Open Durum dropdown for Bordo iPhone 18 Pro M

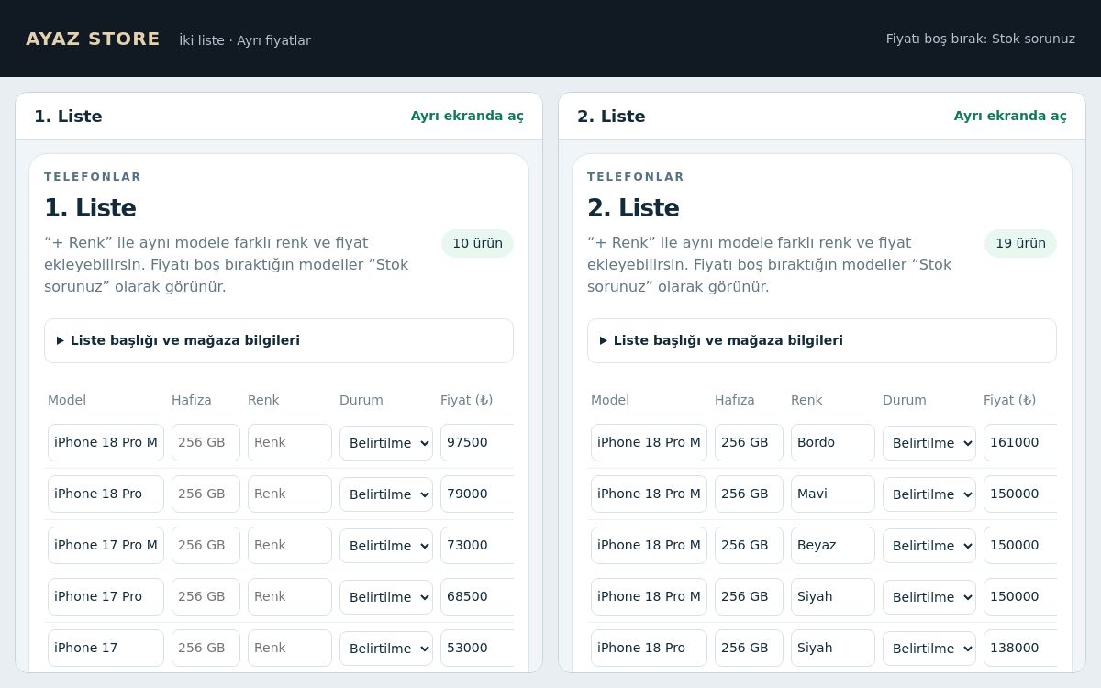pos(929,442)
